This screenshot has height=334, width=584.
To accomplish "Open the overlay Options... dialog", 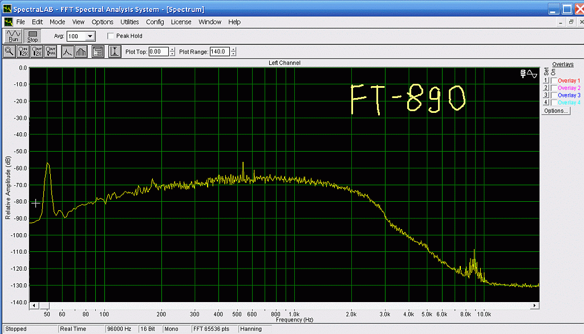I will (555, 111).
